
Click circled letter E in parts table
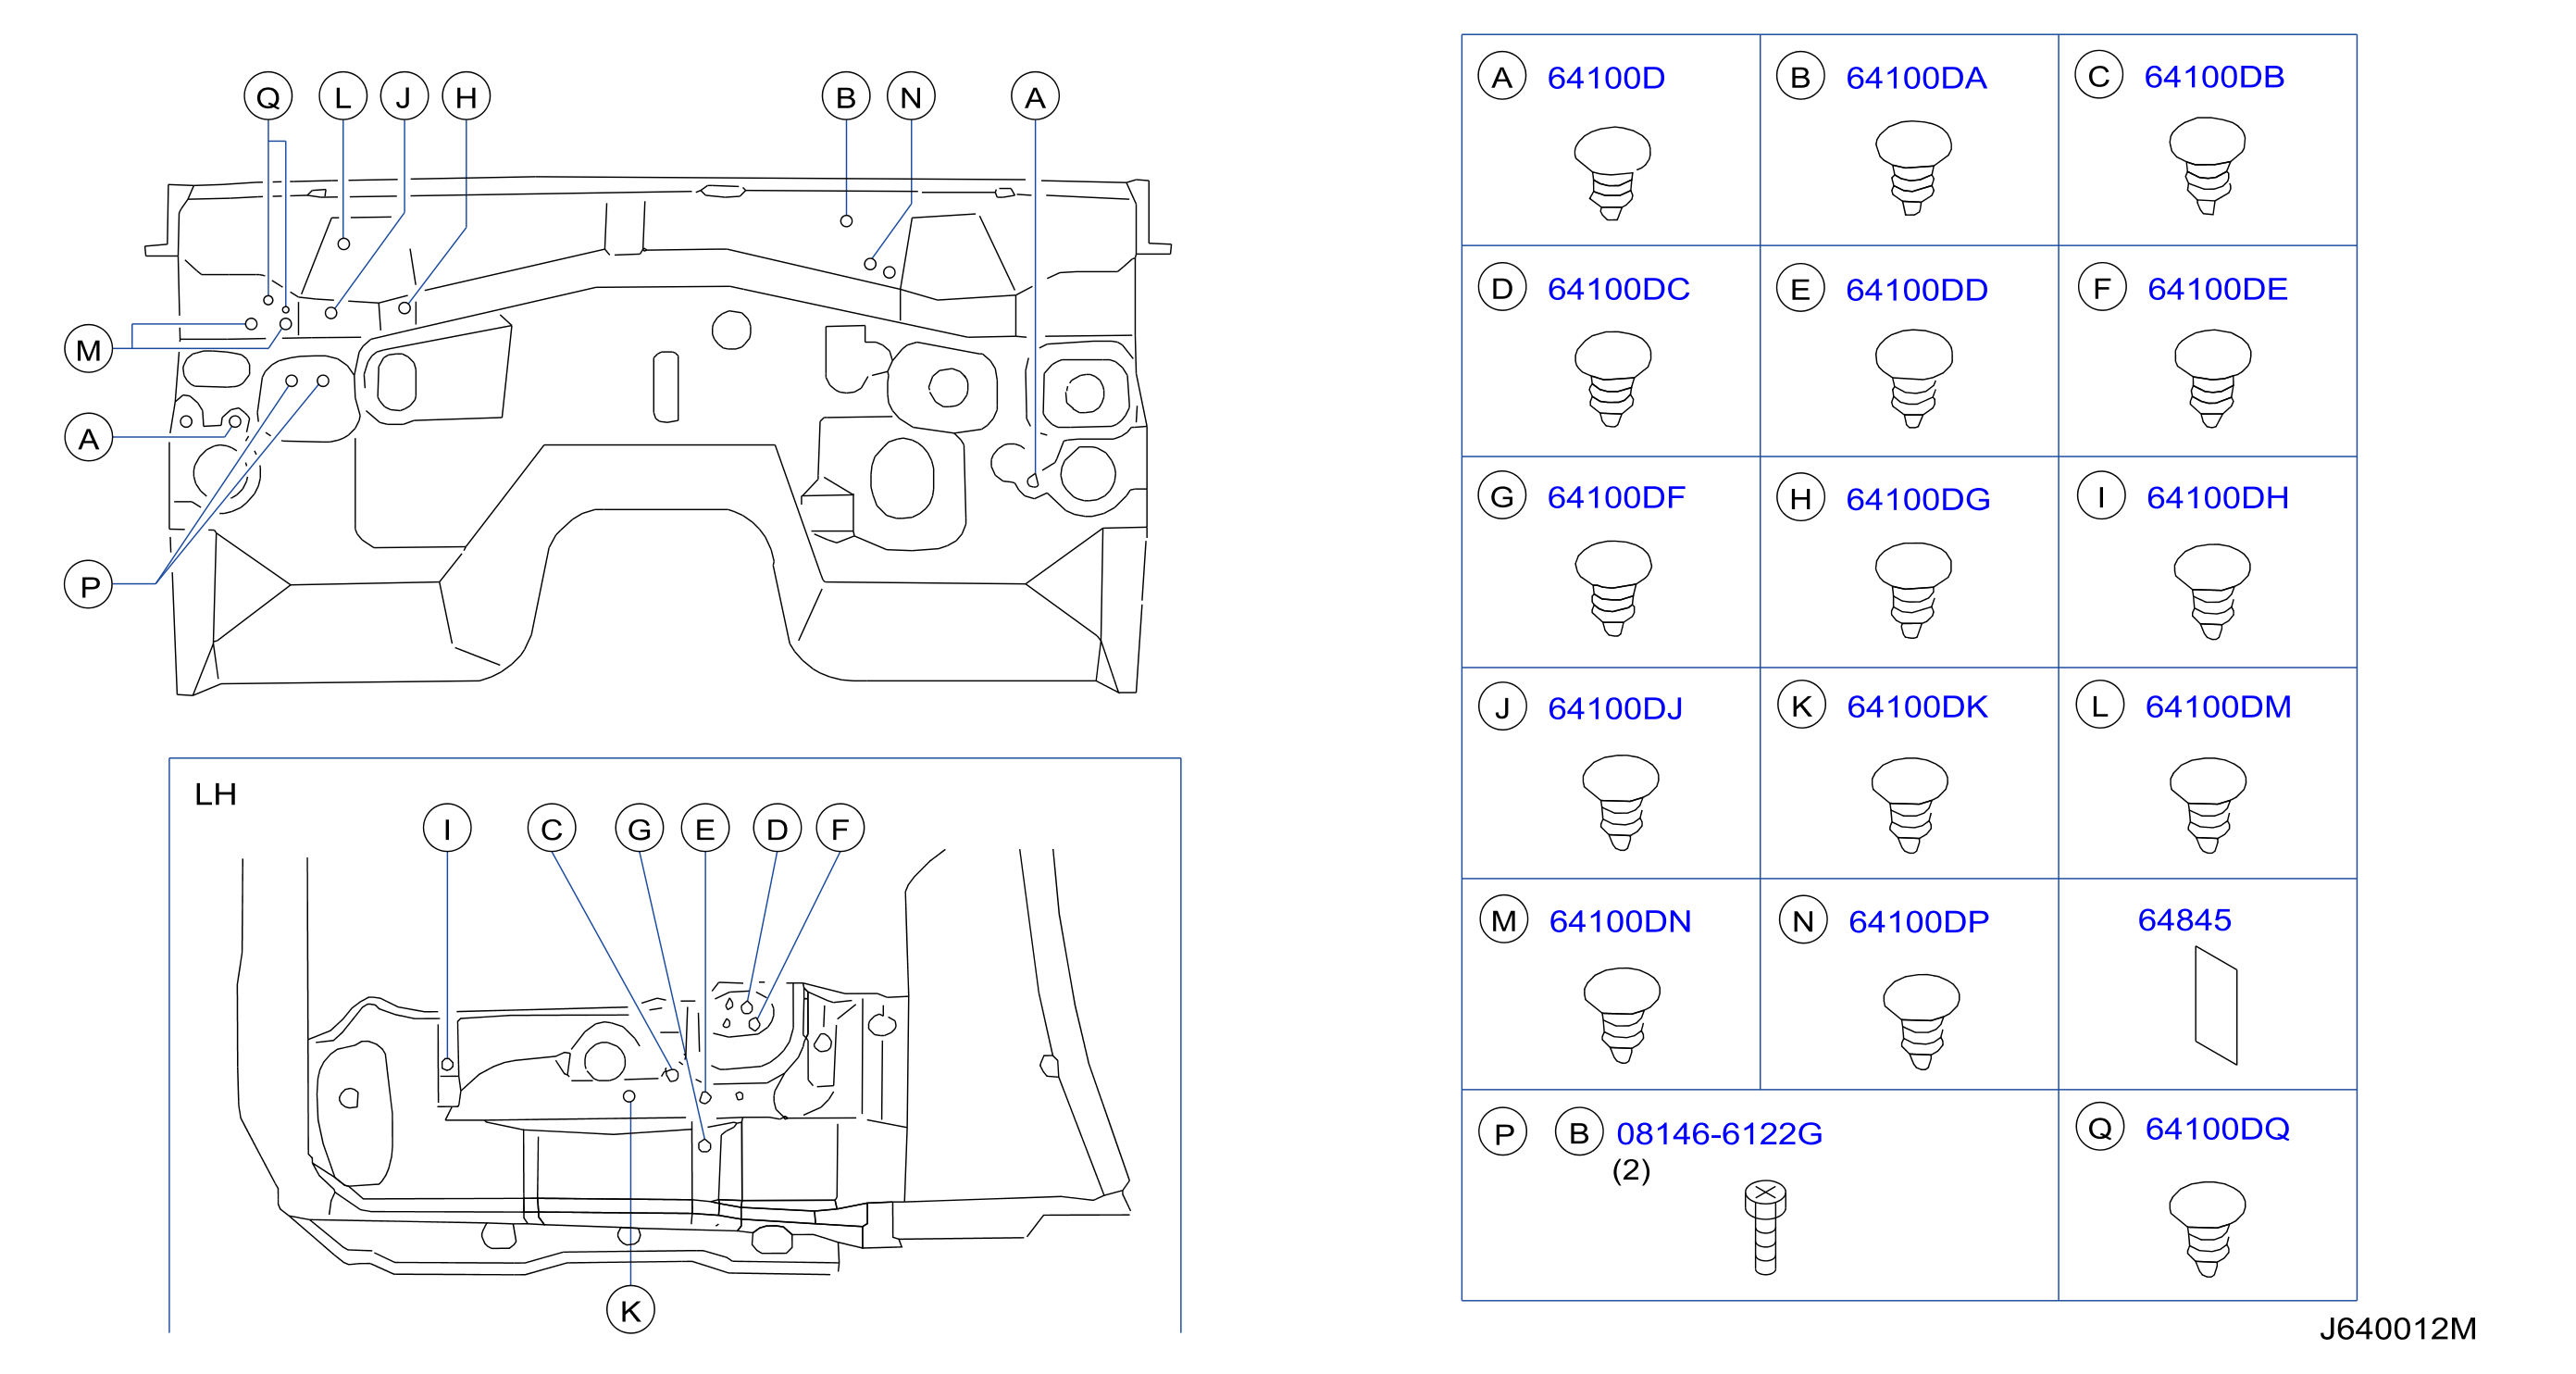(x=1800, y=290)
